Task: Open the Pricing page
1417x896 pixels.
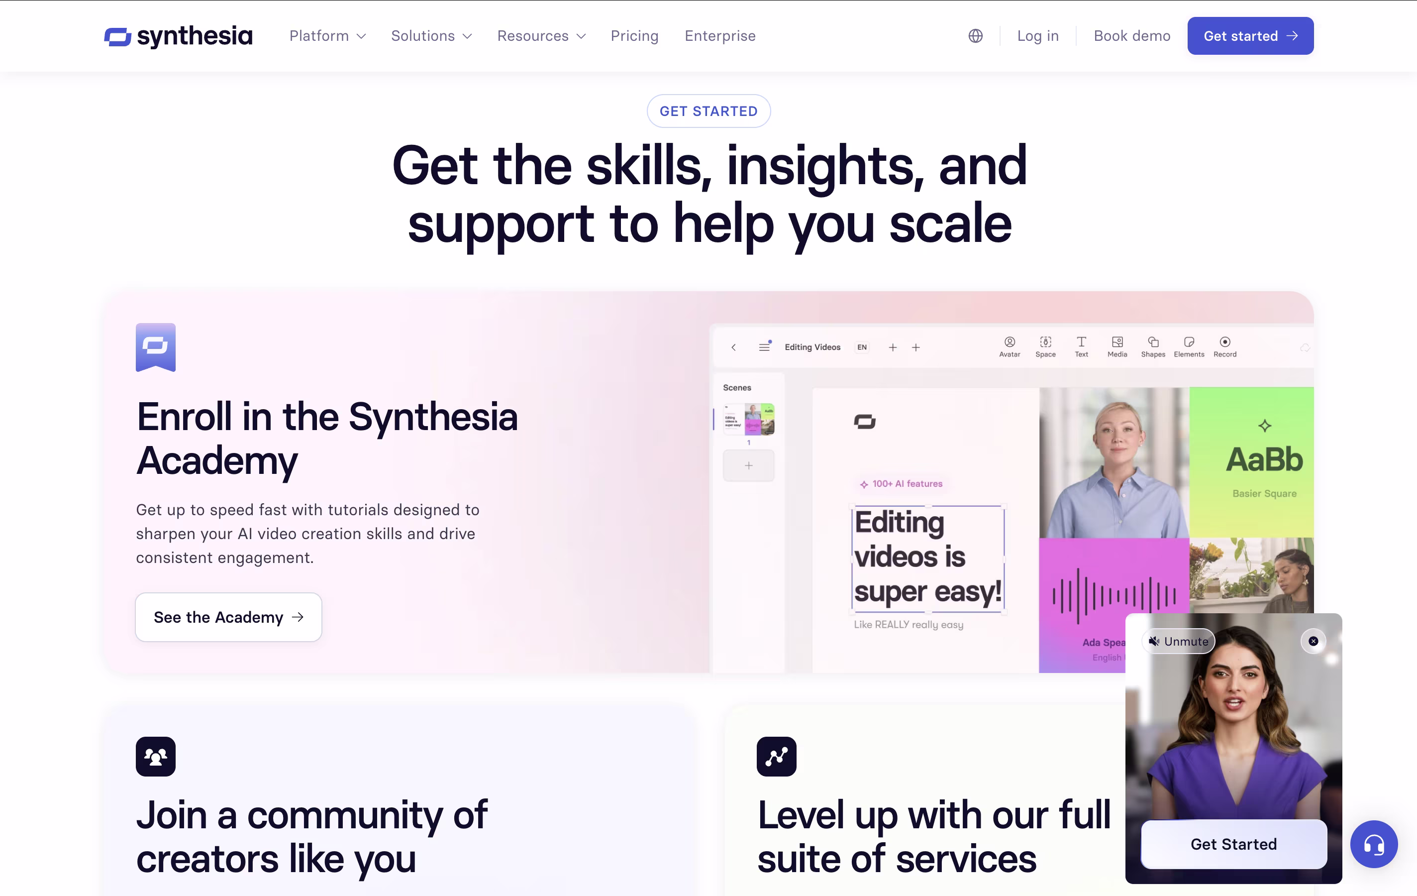Action: [x=634, y=36]
